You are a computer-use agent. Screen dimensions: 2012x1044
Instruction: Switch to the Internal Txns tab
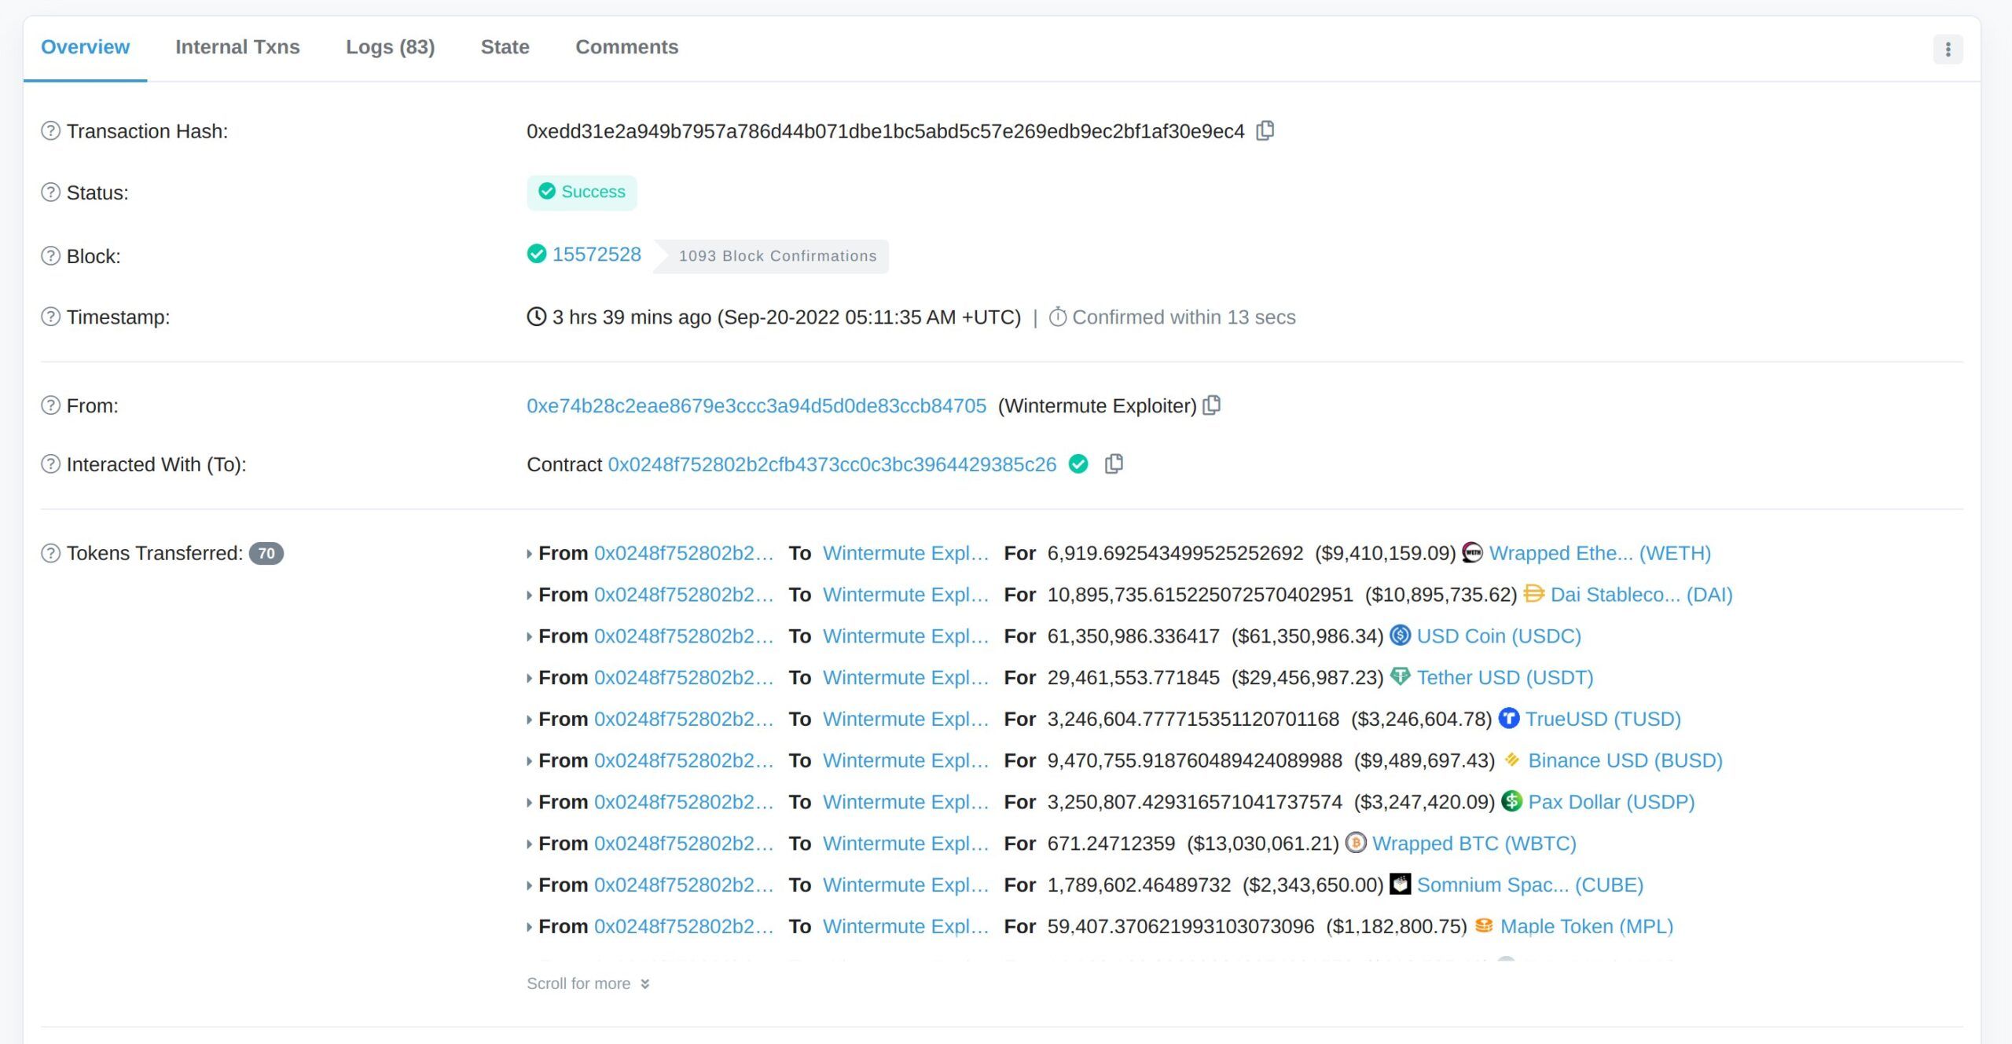click(237, 47)
